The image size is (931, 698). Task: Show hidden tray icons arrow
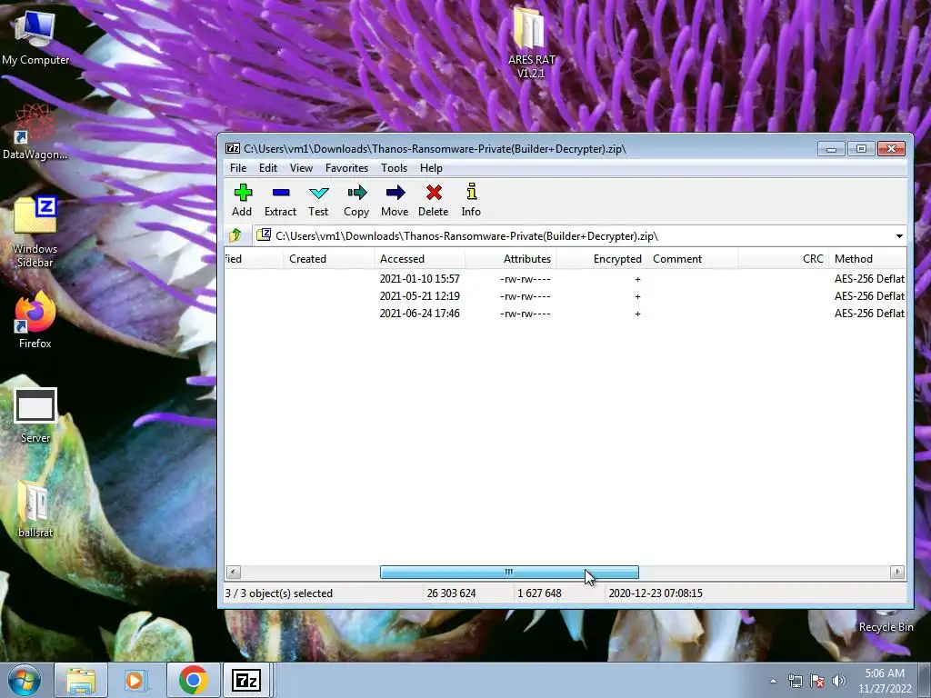773,681
